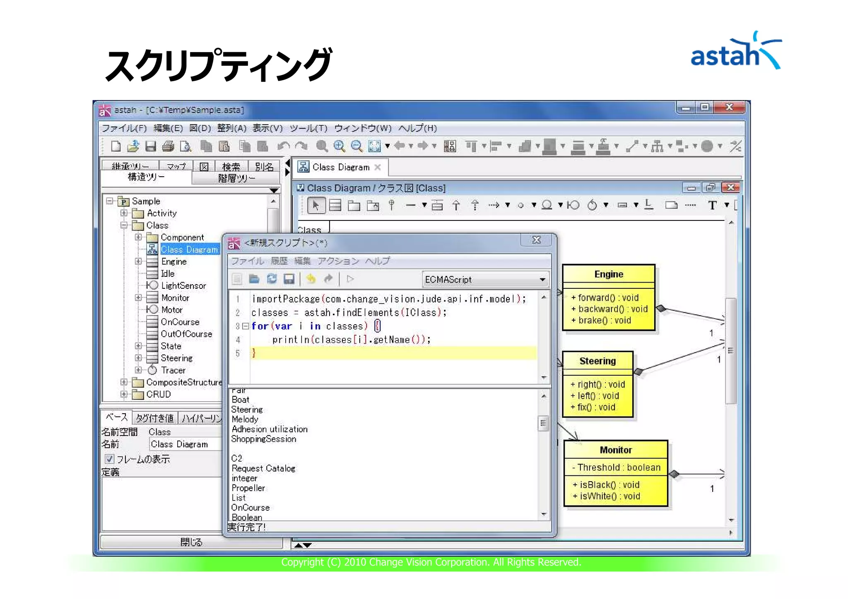This screenshot has height=599, width=848.
Task: Select LightSensor in the structure tree
Action: point(183,286)
